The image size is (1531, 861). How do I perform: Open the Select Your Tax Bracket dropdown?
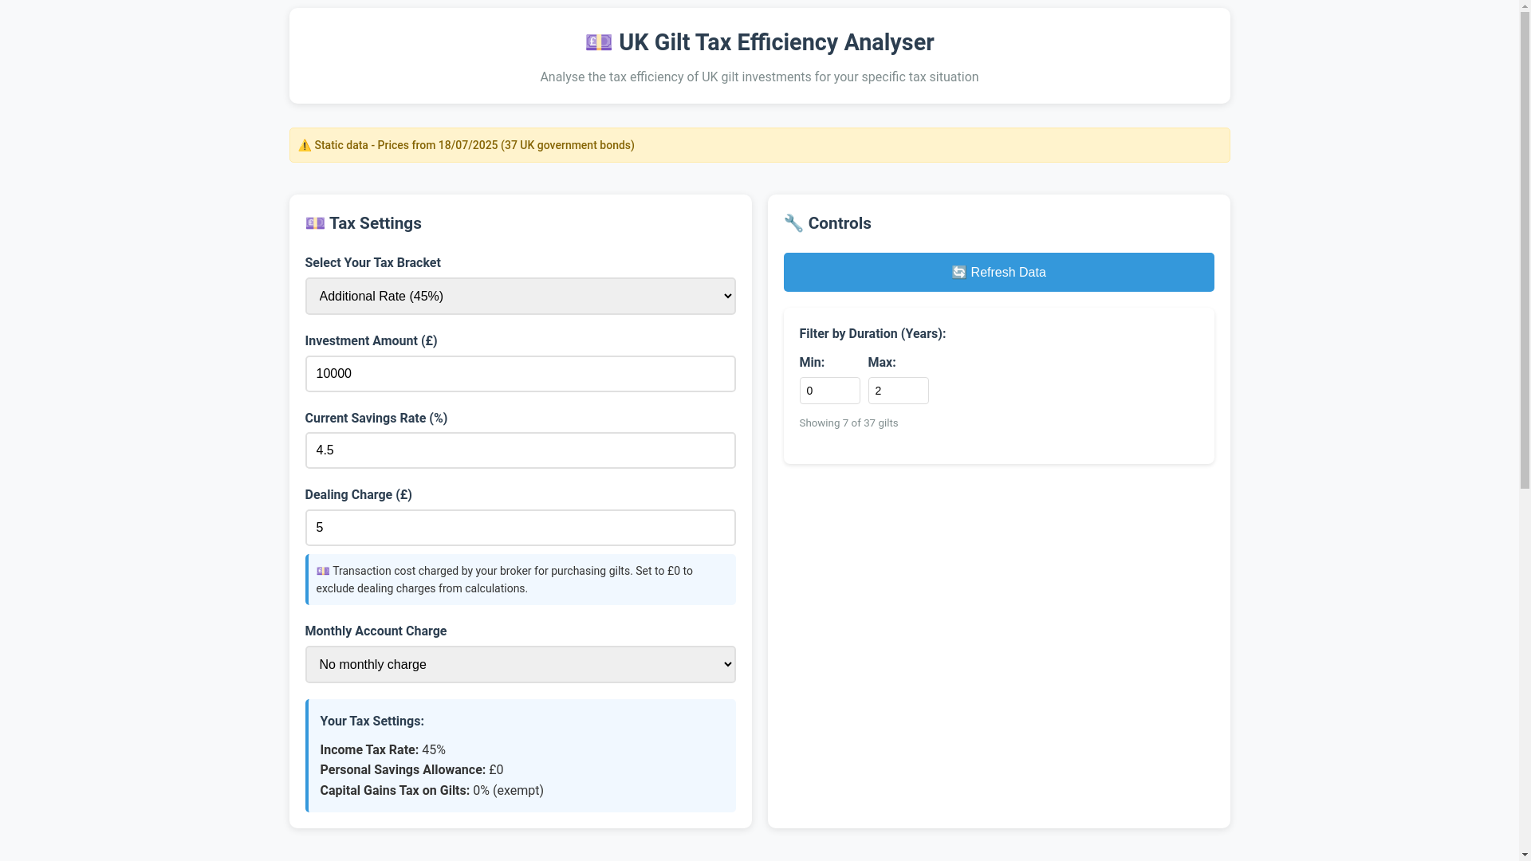520,296
